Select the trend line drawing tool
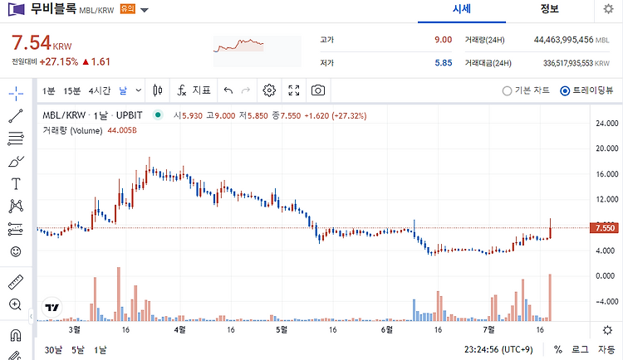This screenshot has width=623, height=360. 16,116
